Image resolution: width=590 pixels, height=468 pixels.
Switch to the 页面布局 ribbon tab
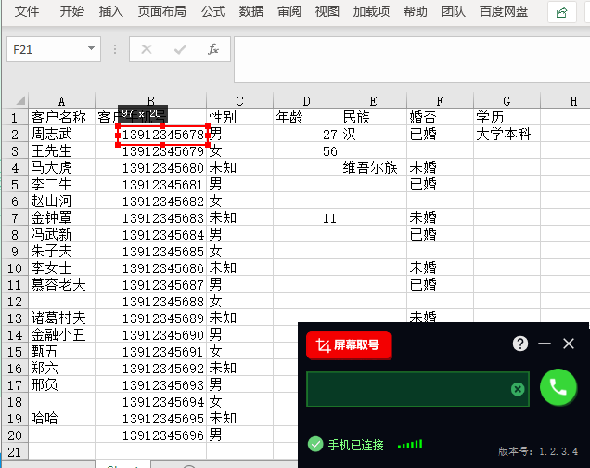161,12
